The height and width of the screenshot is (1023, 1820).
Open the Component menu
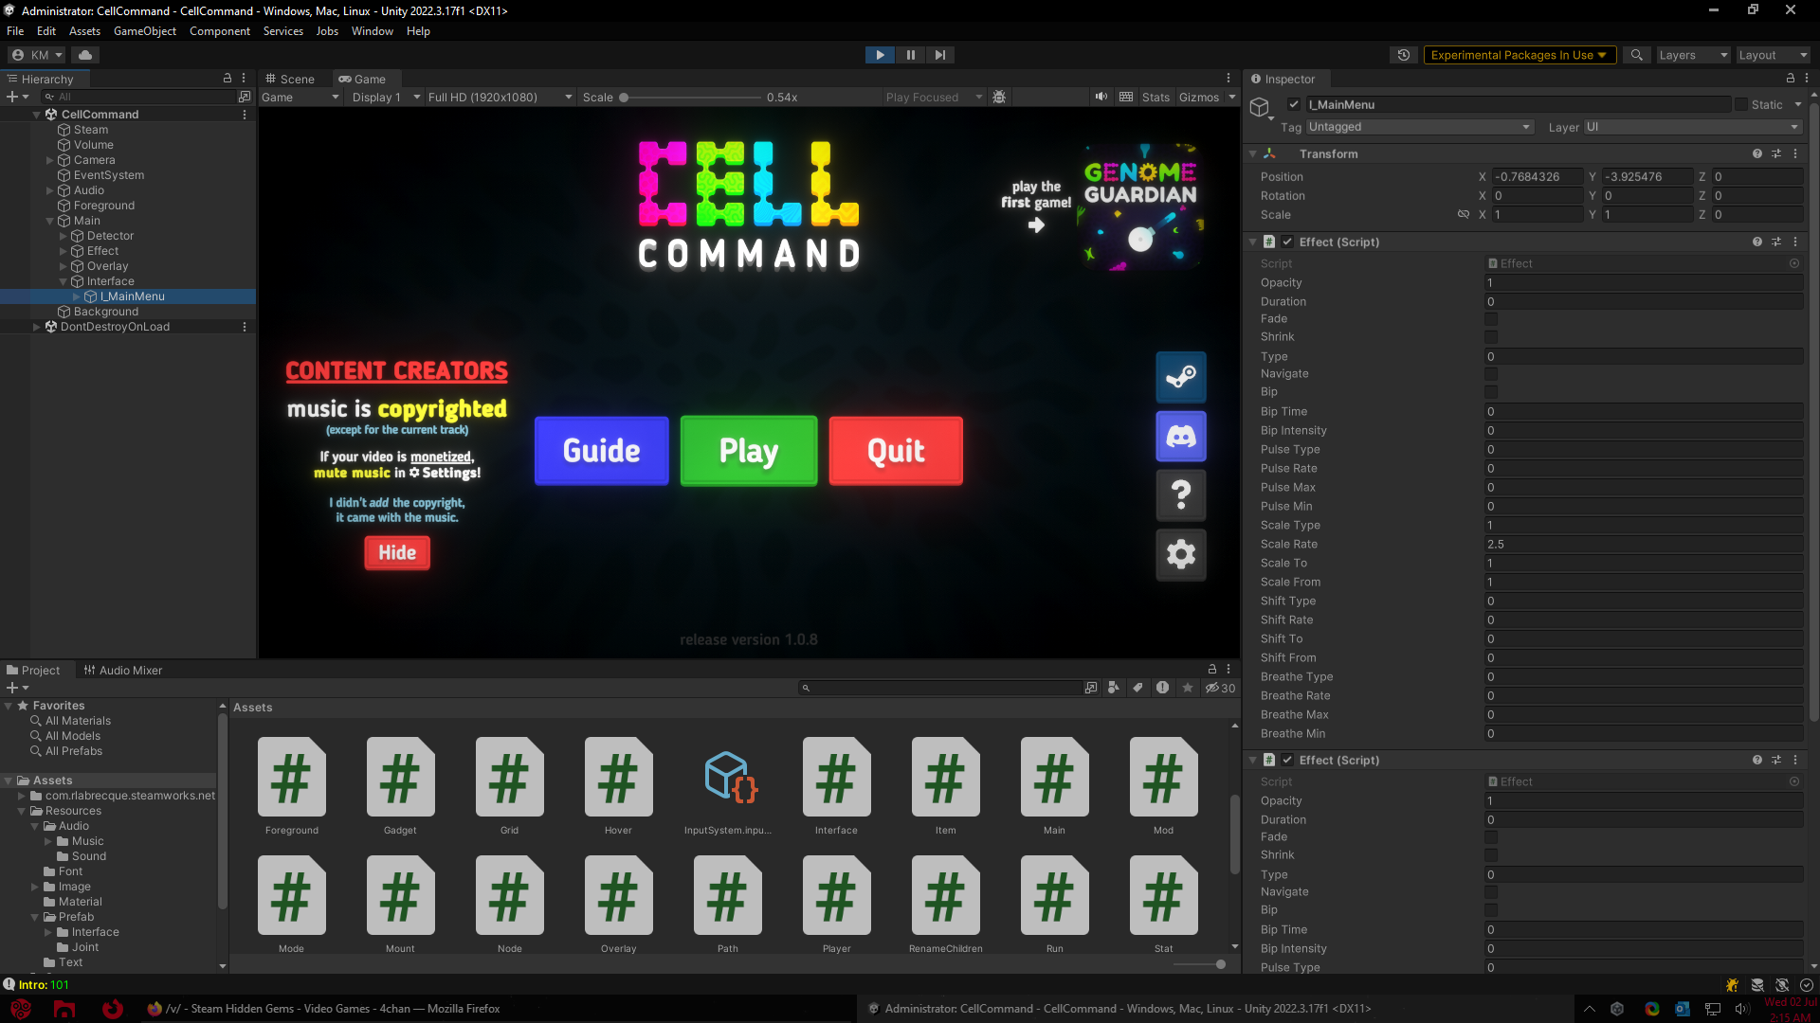pyautogui.click(x=220, y=31)
